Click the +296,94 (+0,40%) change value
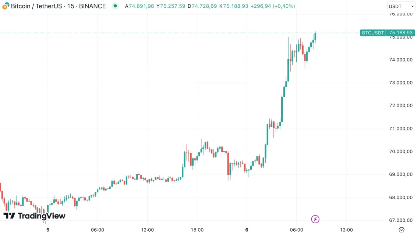 pyautogui.click(x=273, y=6)
